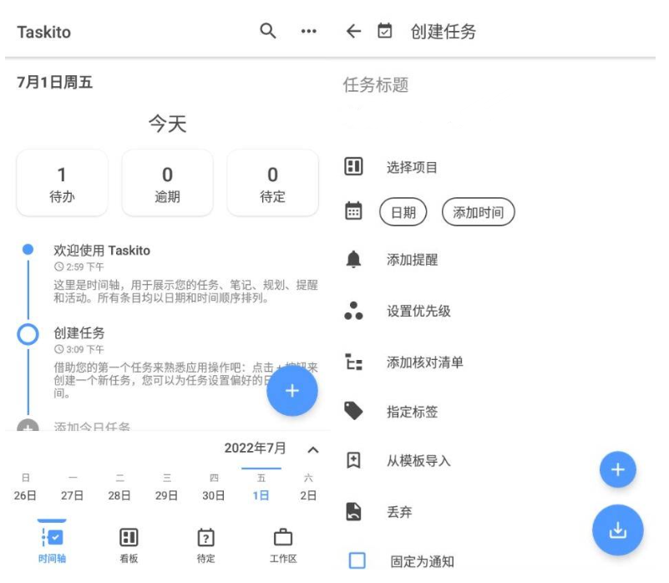The width and height of the screenshot is (669, 583).
Task: Click the discard file icon beside 丢弃
Action: (353, 512)
